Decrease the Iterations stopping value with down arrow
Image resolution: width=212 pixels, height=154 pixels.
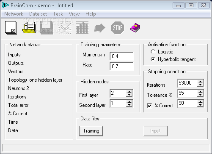pos(201,85)
